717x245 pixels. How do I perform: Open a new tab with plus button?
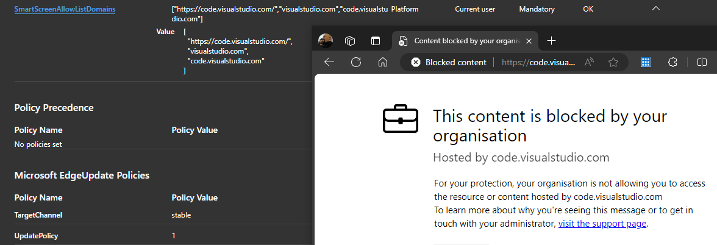[551, 41]
